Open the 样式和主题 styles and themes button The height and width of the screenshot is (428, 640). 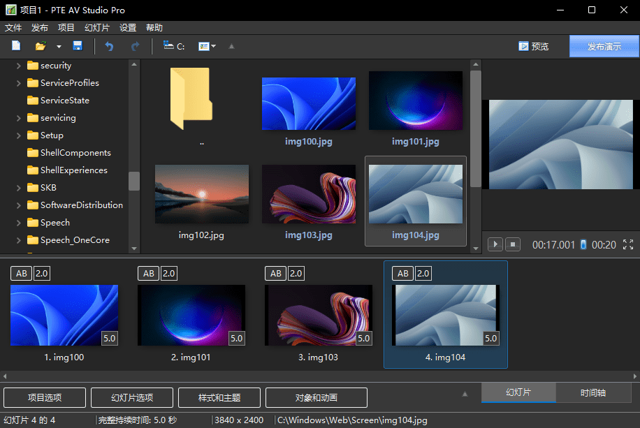point(219,397)
